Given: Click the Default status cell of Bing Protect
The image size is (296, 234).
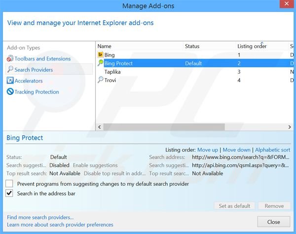Looking at the screenshot, I should (x=193, y=63).
